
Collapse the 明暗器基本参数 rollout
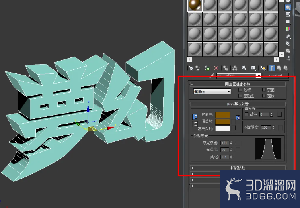238,84
